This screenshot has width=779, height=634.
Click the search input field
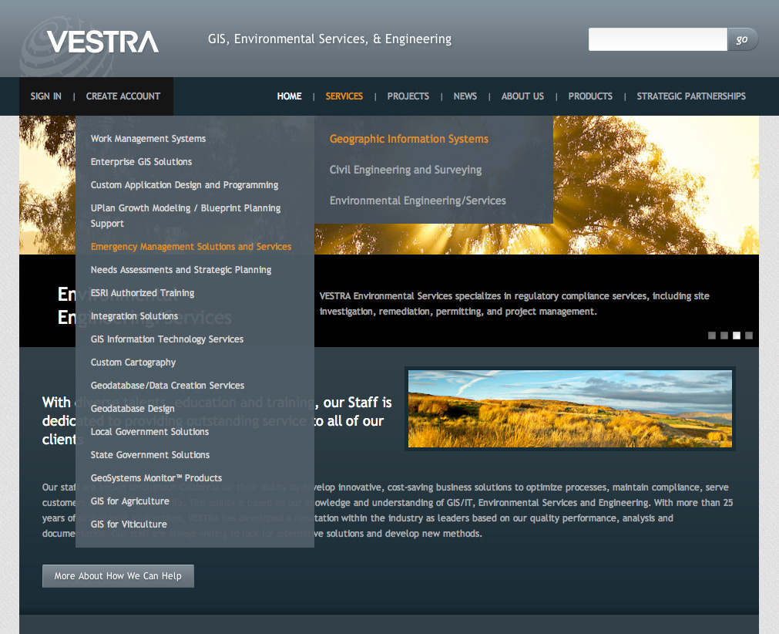(658, 39)
